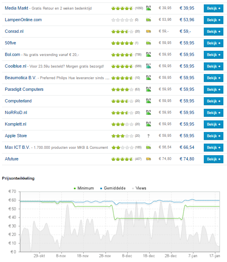This screenshot has width=227, height=262.
Task: Open the Komplett.nl shop link
Action: click(16, 124)
